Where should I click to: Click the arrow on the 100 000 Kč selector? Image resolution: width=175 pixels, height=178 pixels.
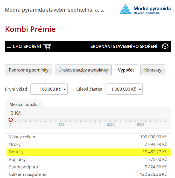[x=65, y=89]
